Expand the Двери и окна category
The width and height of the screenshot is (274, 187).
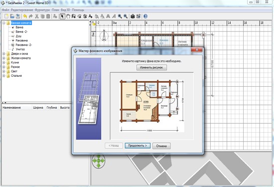[3, 54]
